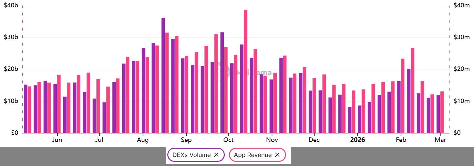Toggle the DEXs Volume legend chip
474x166 pixels.
click(x=191, y=155)
